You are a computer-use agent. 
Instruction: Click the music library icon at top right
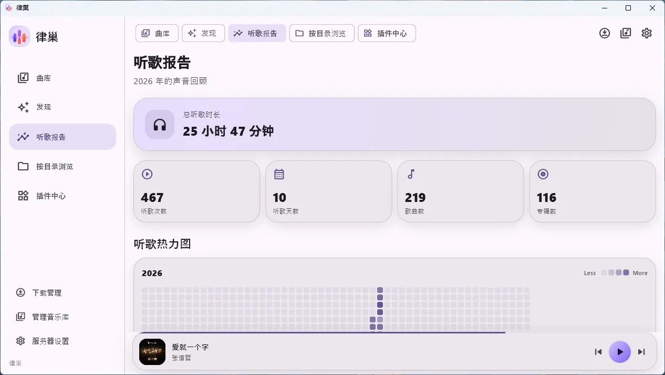click(626, 33)
